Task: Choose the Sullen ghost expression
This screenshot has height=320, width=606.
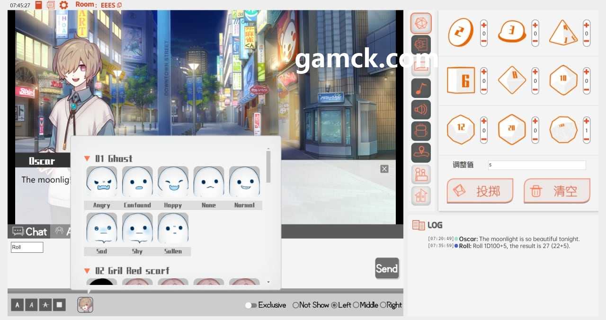Action: coord(173,228)
